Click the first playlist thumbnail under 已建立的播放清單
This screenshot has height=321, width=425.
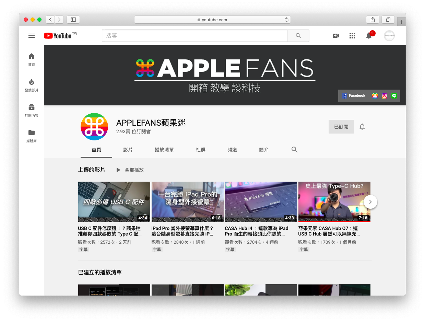[114, 290]
